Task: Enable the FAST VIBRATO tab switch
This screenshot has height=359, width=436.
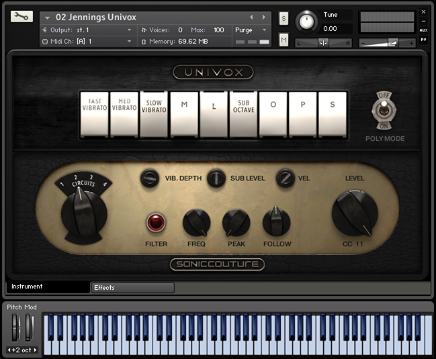Action: (x=95, y=115)
